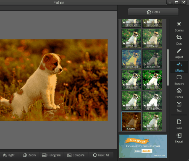Apply the Lomo effect left of Nashville
189x161 pixels.
coord(131,39)
